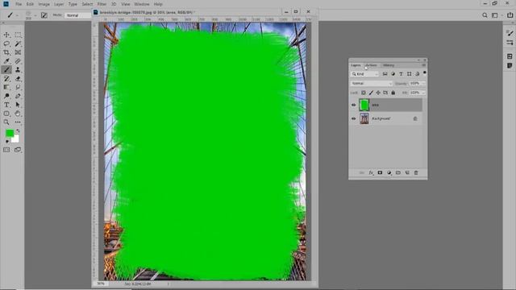The width and height of the screenshot is (516, 290).
Task: Filter layers by type layers
Action: (x=401, y=74)
